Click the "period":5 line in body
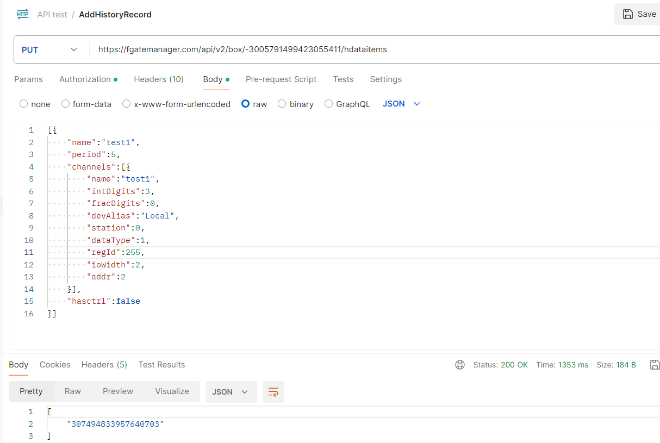Viewport: 660px width, 443px height. tap(93, 155)
